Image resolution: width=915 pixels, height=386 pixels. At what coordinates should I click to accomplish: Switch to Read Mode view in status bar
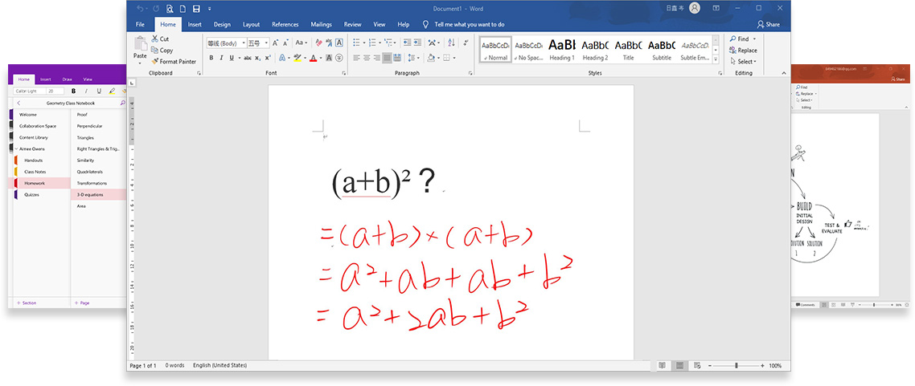(662, 365)
